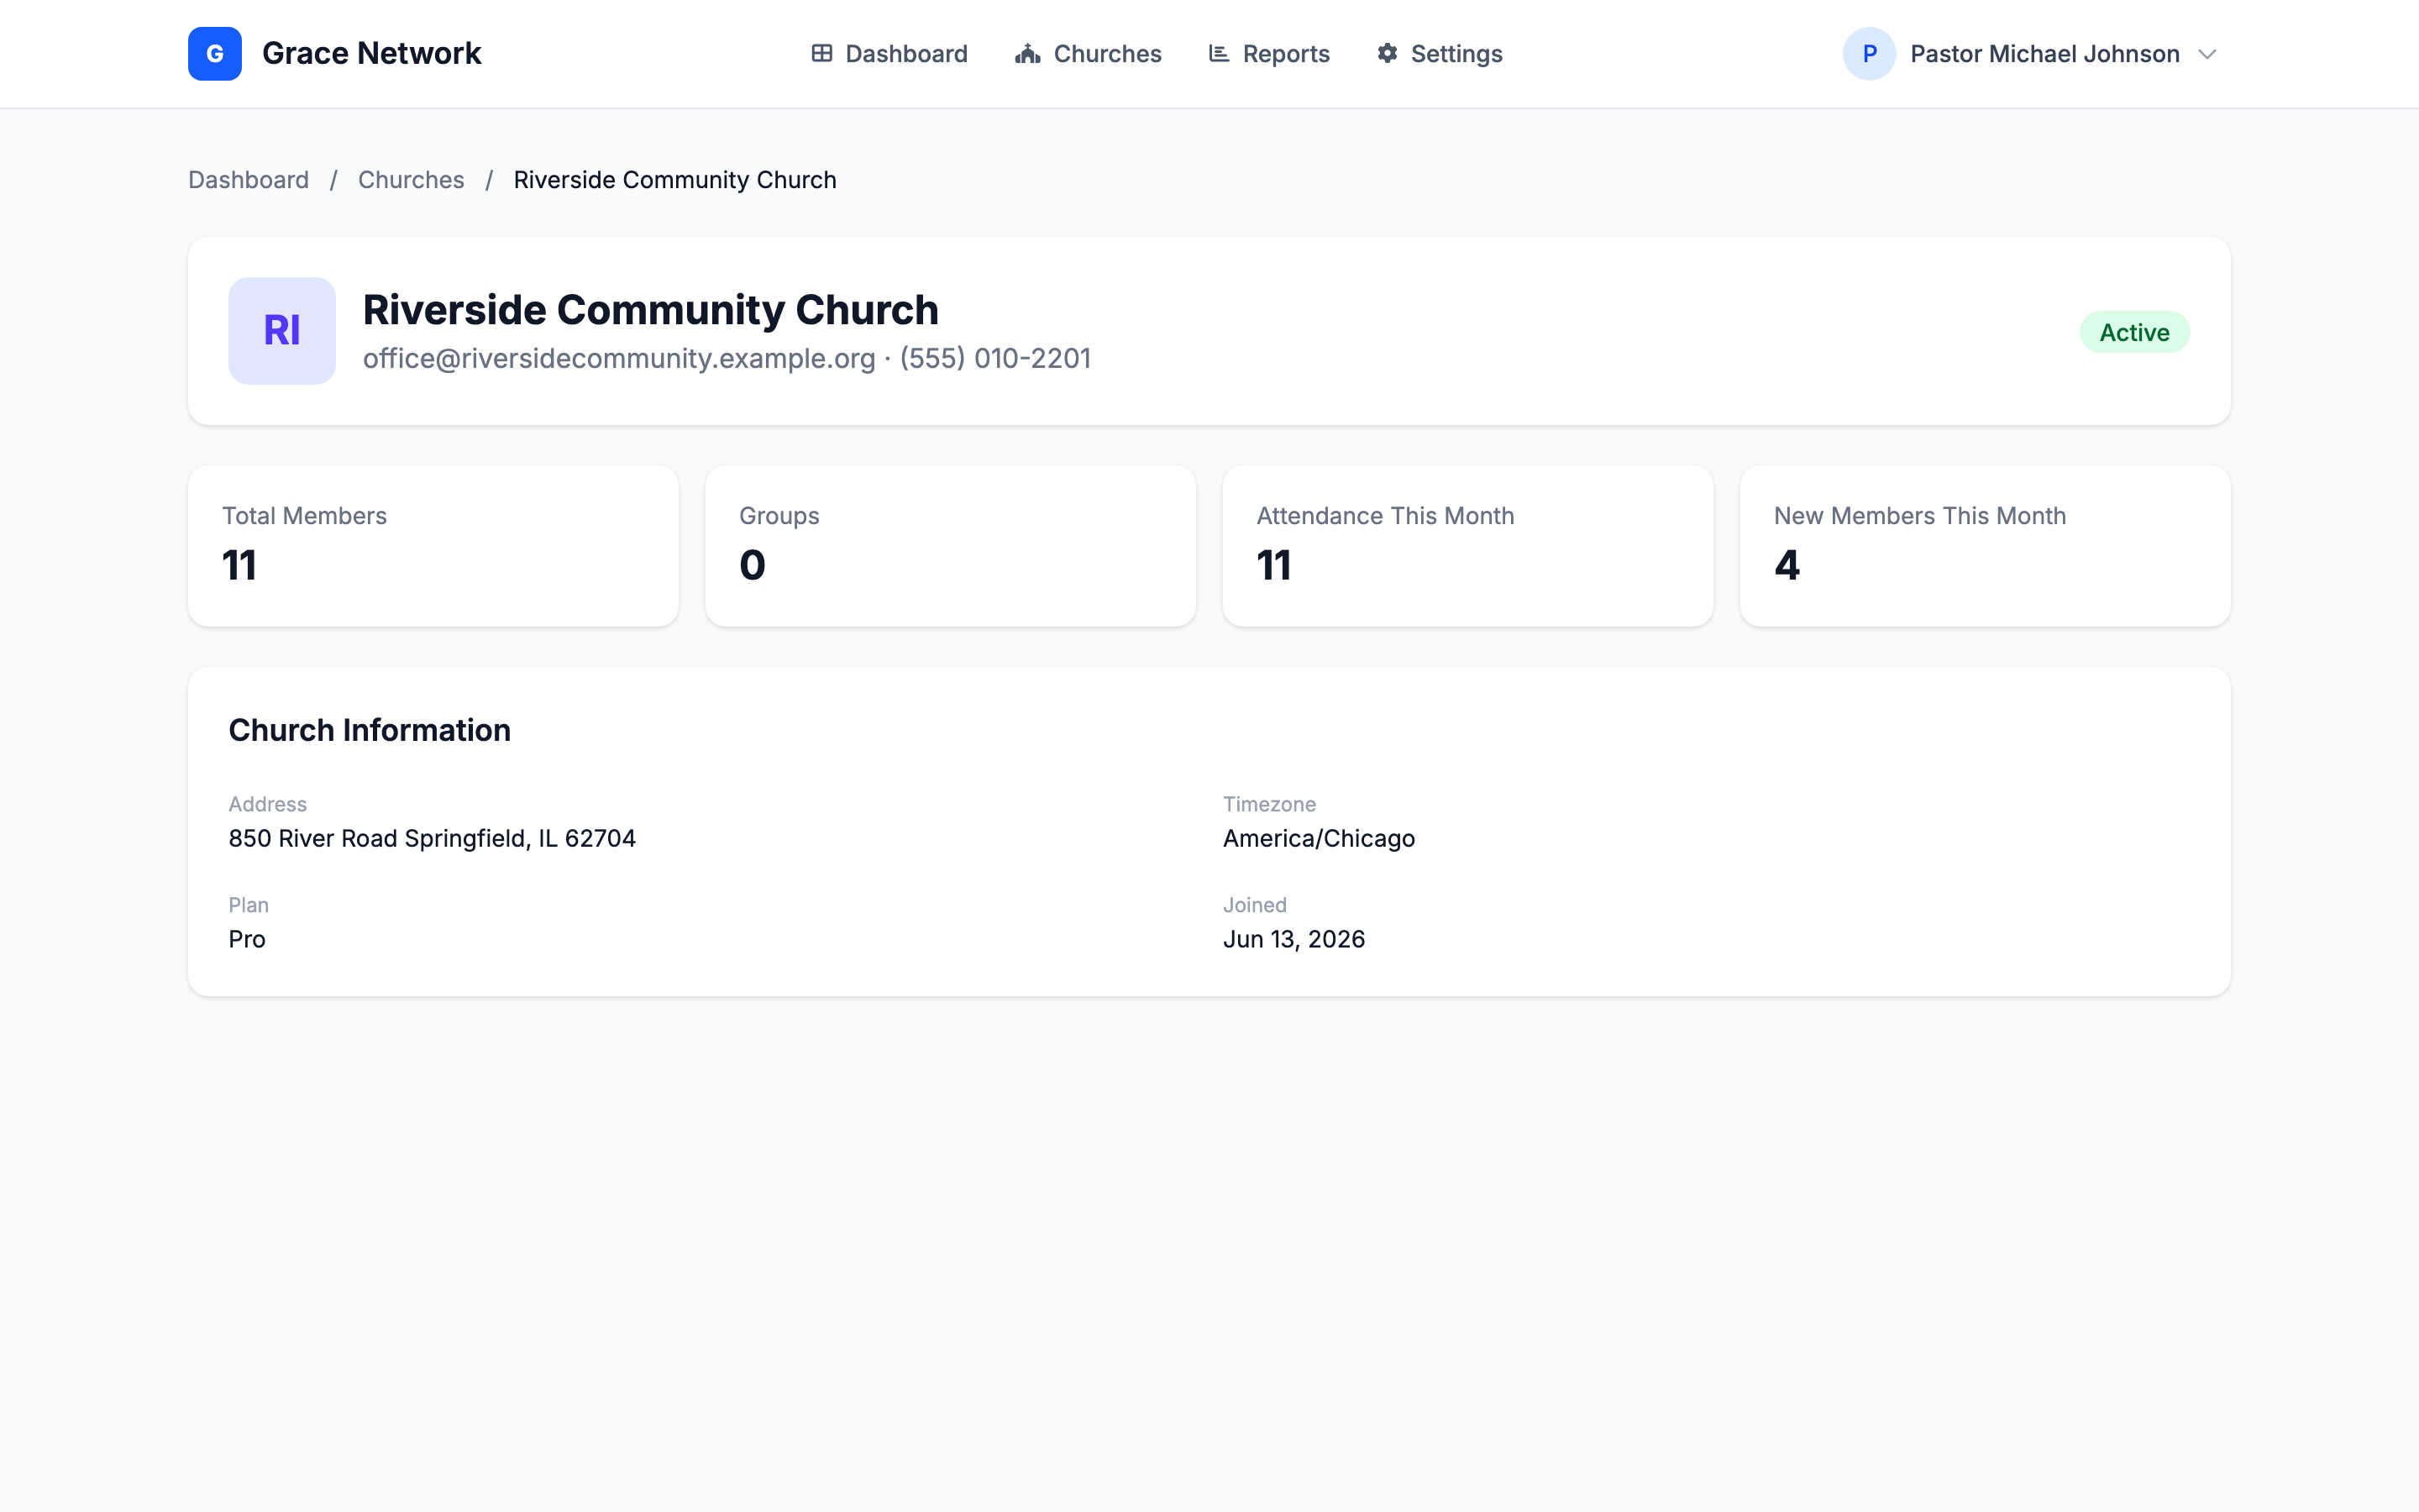This screenshot has width=2419, height=1512.
Task: Click the Grace Network G logo icon
Action: [214, 54]
